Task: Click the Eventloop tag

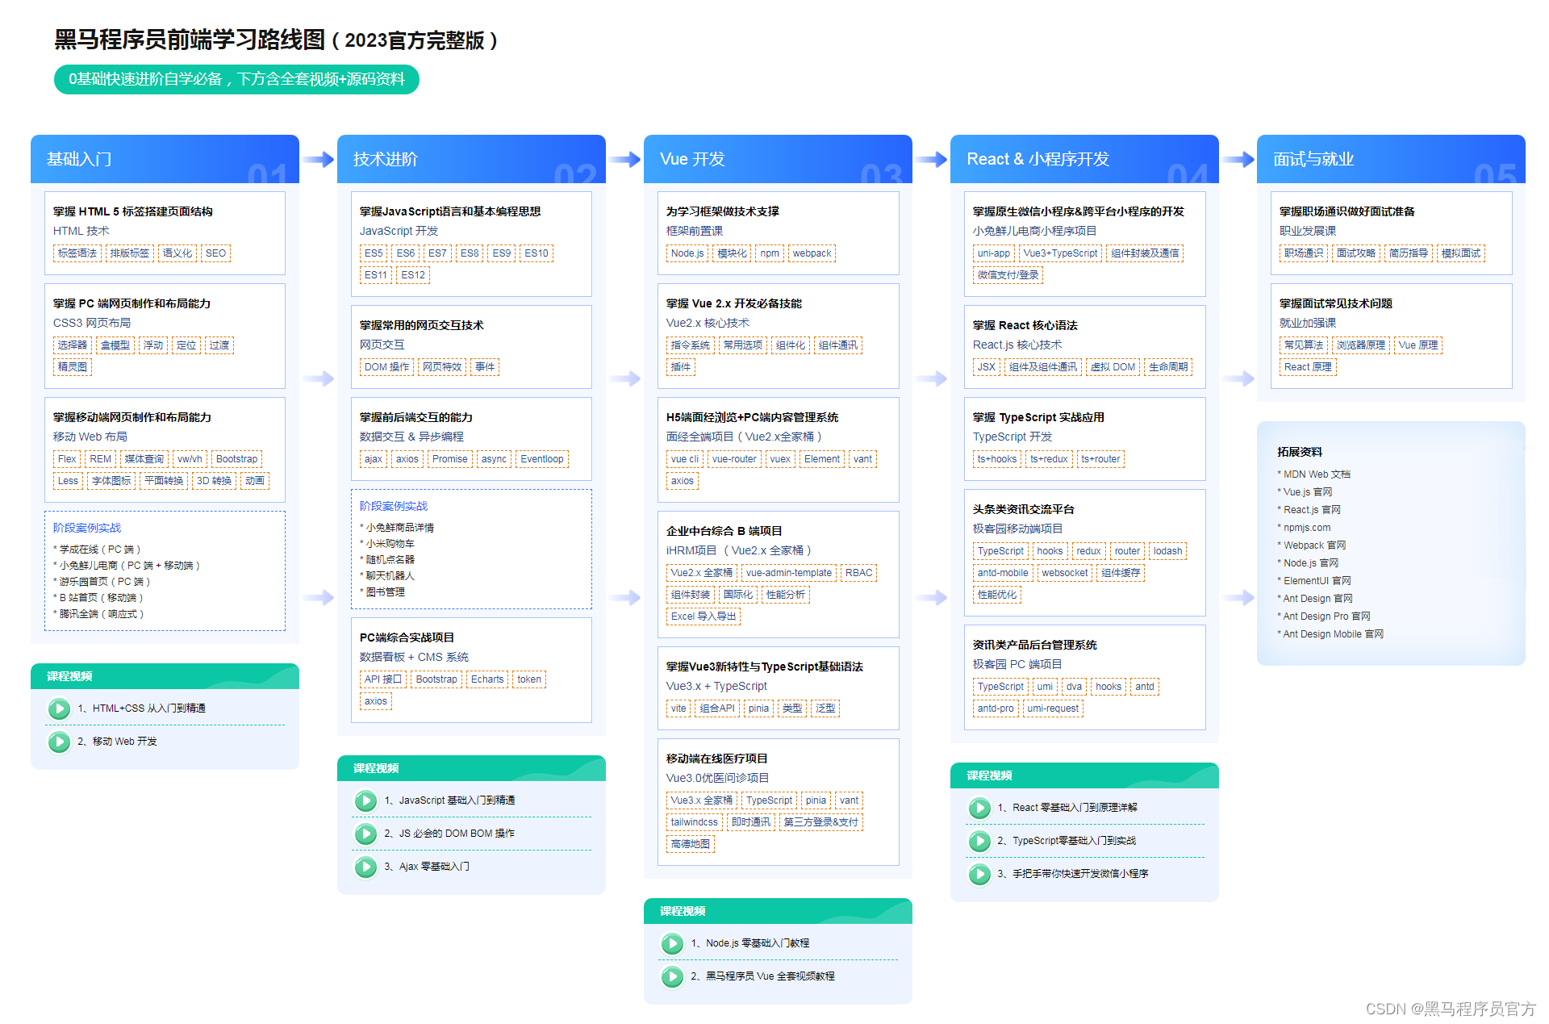Action: pyautogui.click(x=542, y=459)
